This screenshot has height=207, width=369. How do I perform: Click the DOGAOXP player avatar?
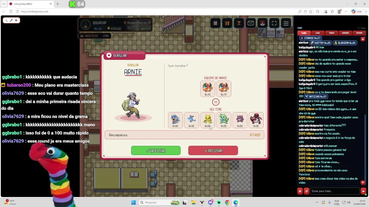click(85, 25)
